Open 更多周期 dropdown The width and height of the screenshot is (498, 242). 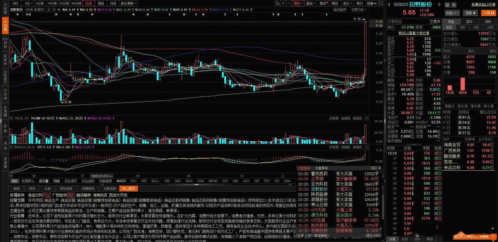click(x=128, y=3)
